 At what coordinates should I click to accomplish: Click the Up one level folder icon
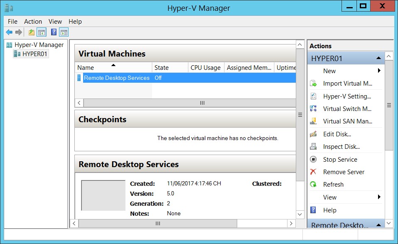[32, 32]
